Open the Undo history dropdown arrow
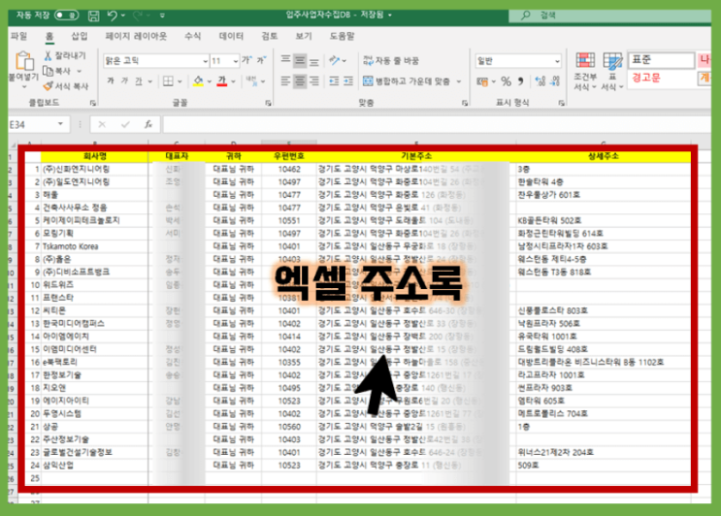 (x=123, y=16)
